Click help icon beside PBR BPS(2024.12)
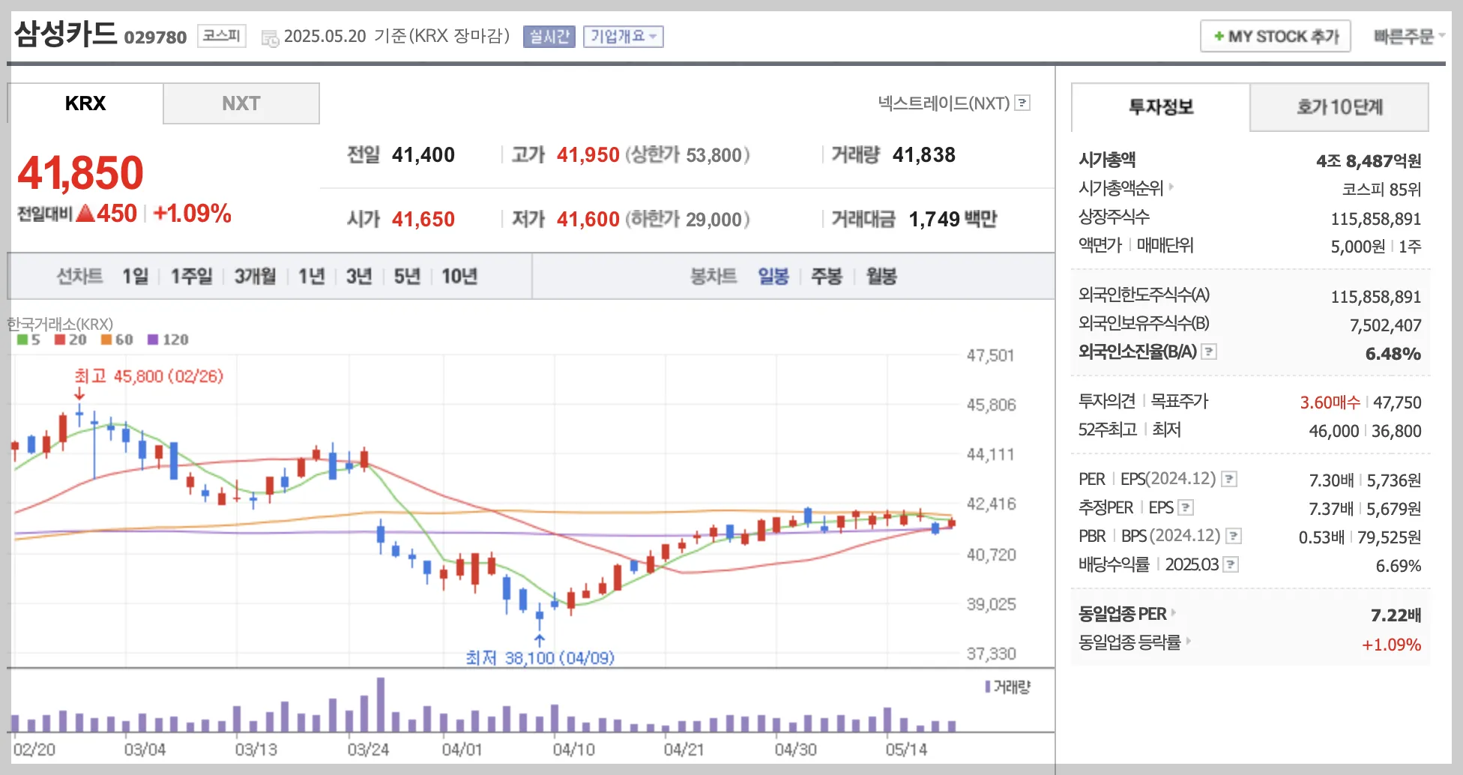 [x=1234, y=536]
